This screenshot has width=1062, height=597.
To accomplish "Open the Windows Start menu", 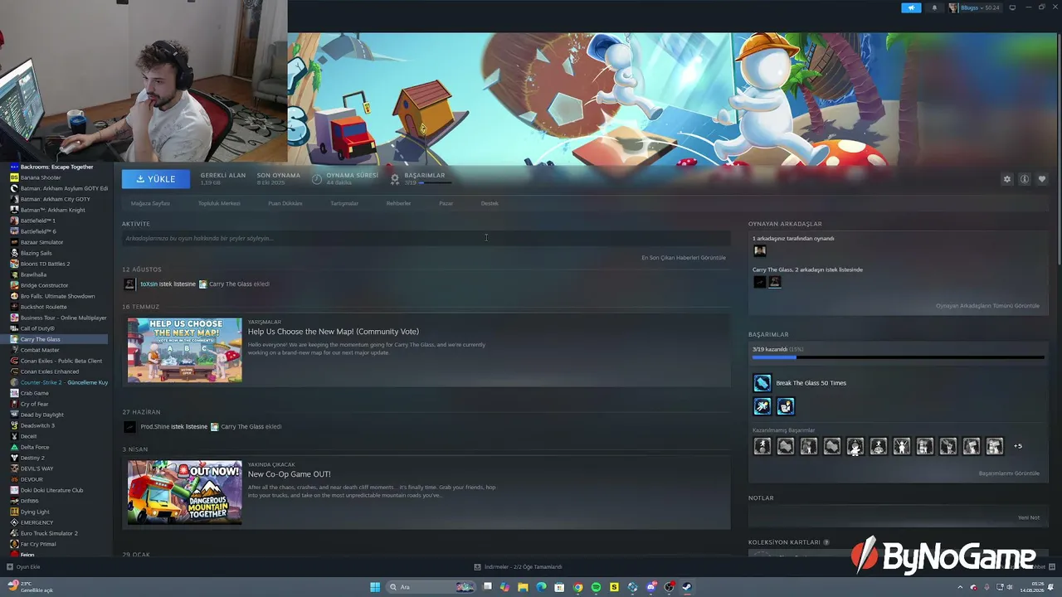I will 375,587.
